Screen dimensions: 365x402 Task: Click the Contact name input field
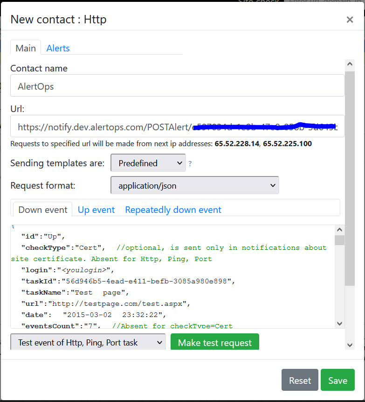pyautogui.click(x=177, y=86)
